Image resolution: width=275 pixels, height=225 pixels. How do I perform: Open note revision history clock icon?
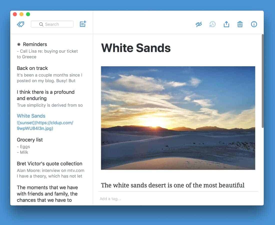(x=212, y=24)
